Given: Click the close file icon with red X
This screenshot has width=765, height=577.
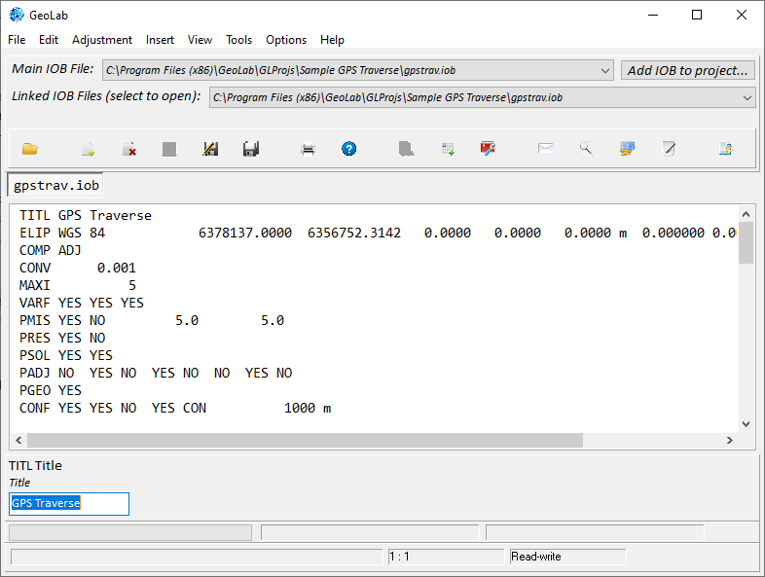Looking at the screenshot, I should pyautogui.click(x=128, y=149).
